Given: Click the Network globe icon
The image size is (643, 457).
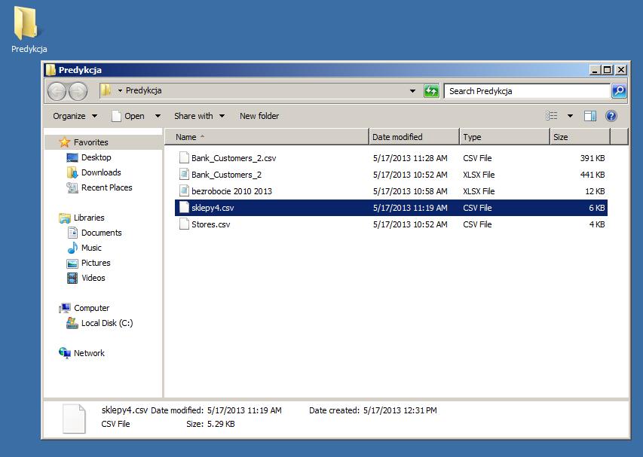Looking at the screenshot, I should click(x=65, y=353).
